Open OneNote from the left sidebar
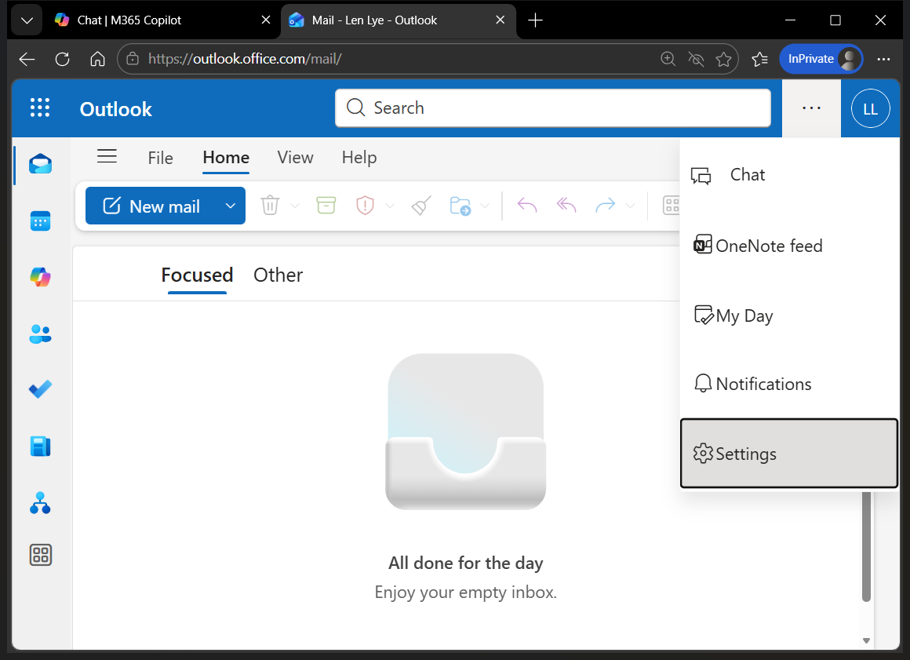The height and width of the screenshot is (660, 910). (x=40, y=446)
